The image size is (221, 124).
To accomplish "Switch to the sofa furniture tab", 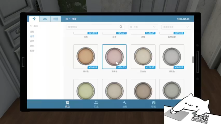I will pos(45,19).
